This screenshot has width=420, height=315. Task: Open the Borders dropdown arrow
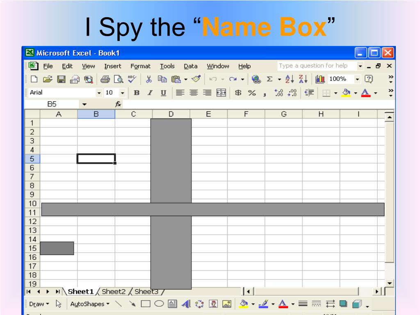point(336,93)
